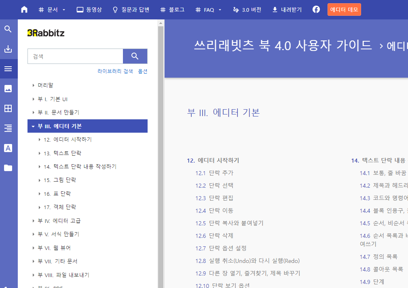
Task: Open the 라이브러리 검색 link
Action: 115,71
